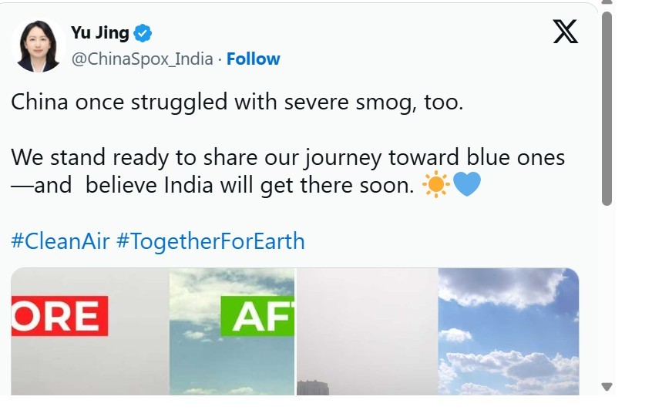Viewport: 652px width, 410px height.
Task: Follow the ChinaSpox_India account
Action: coord(254,59)
